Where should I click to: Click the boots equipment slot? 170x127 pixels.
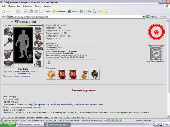point(38,63)
